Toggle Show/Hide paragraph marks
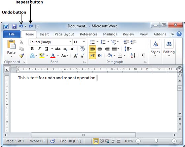185x147 pixels. click(143, 55)
